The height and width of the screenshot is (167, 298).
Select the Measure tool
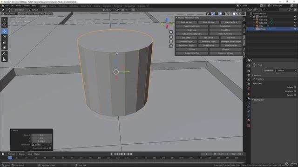[x=4, y=59]
